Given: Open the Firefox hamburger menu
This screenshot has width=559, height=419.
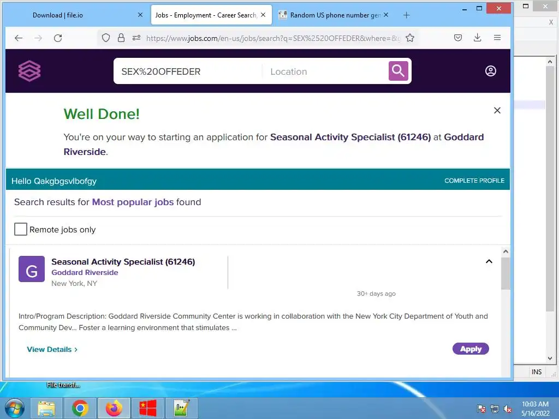Looking at the screenshot, I should [497, 38].
